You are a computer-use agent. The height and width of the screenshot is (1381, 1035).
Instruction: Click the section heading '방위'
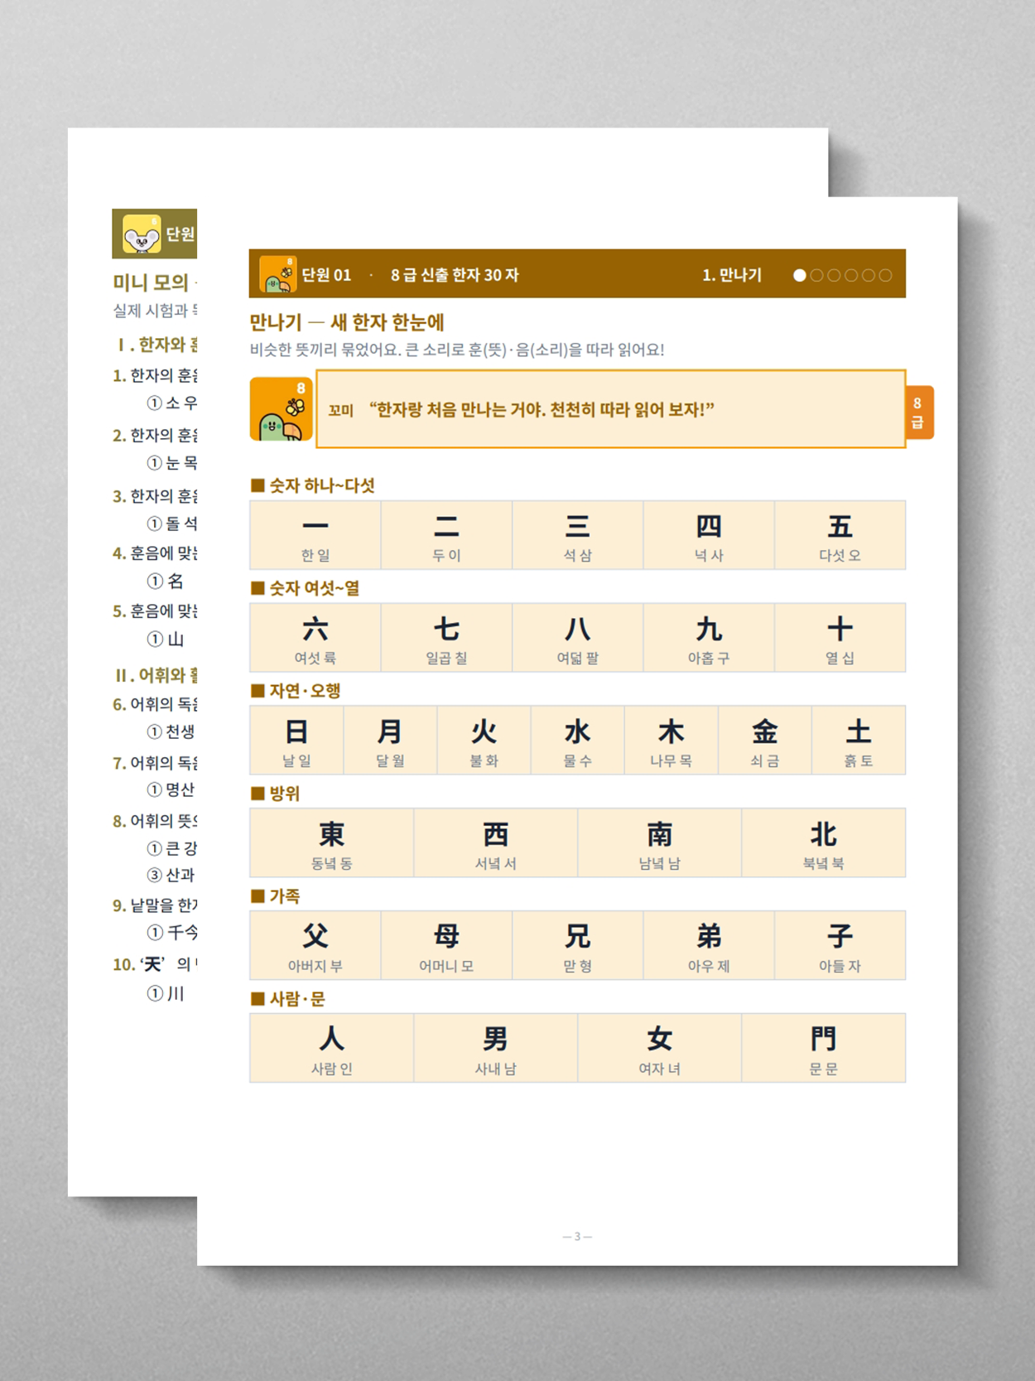pyautogui.click(x=276, y=794)
